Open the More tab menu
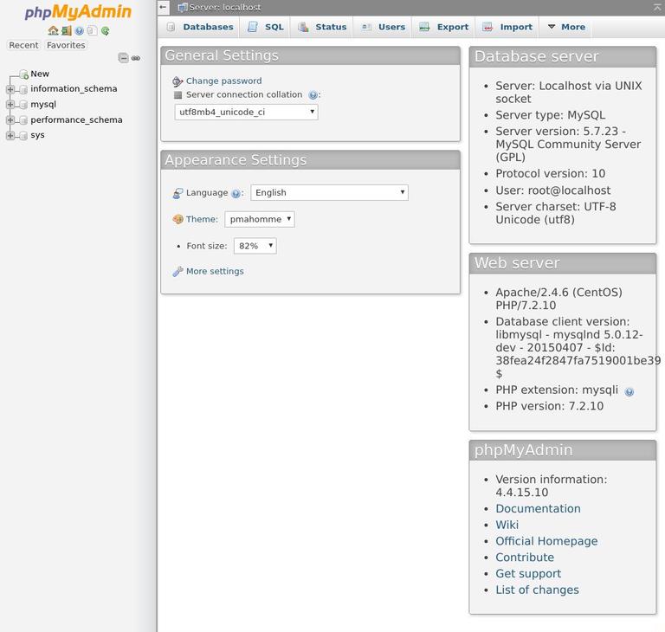Viewport: 665px width, 632px height. (x=565, y=27)
